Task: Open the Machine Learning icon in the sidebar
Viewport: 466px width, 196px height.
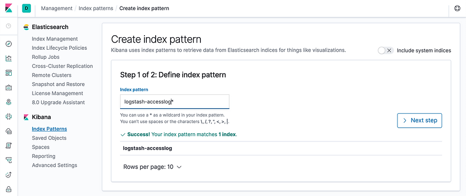Action: 8,117
